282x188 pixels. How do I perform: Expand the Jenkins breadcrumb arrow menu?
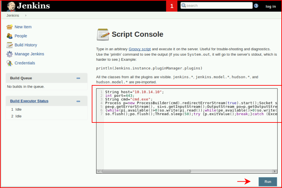coord(26,15)
